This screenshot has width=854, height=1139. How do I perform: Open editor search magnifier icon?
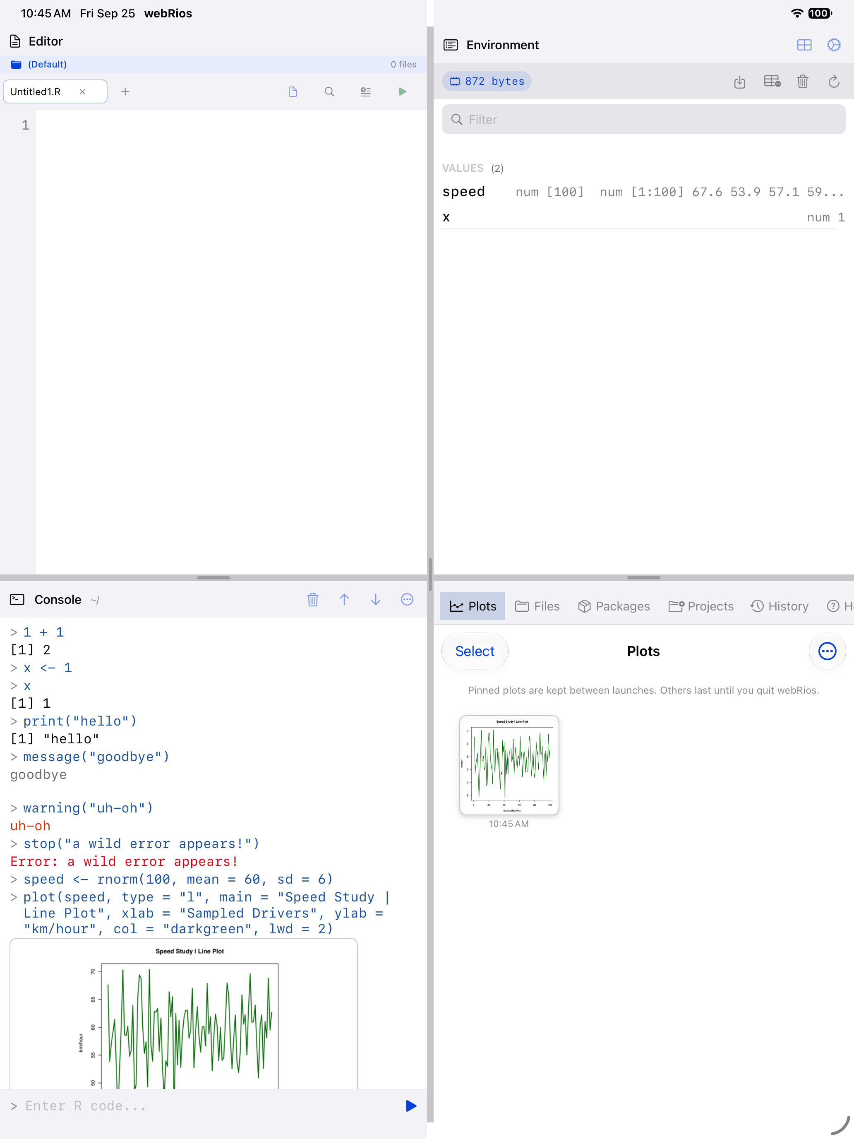[x=329, y=91]
